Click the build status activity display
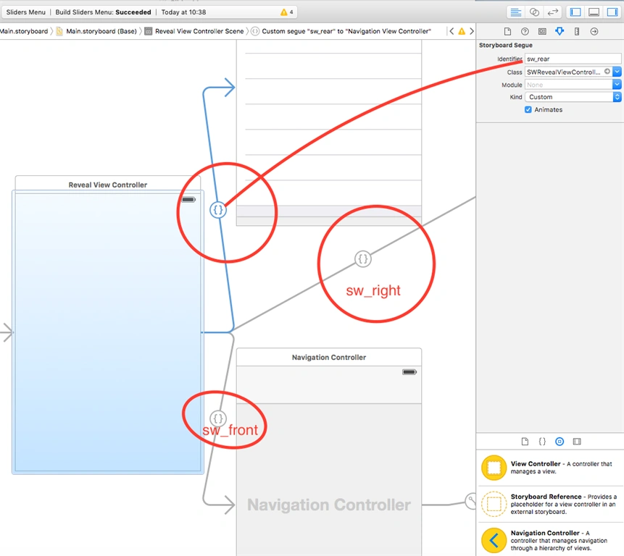The height and width of the screenshot is (556, 624). click(x=149, y=12)
